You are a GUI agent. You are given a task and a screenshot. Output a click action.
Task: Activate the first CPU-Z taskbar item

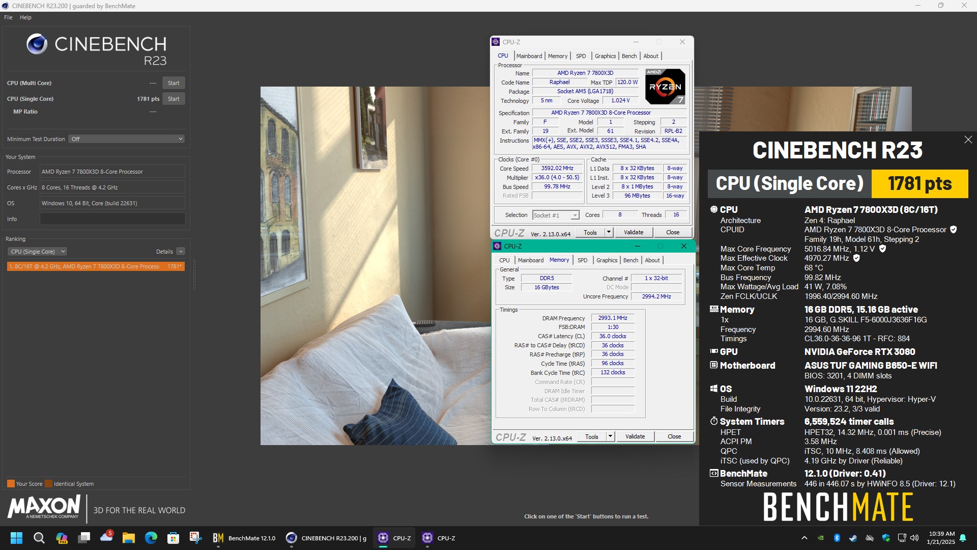click(394, 538)
